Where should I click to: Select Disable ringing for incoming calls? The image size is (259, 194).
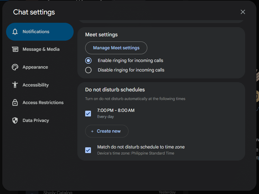coord(88,70)
